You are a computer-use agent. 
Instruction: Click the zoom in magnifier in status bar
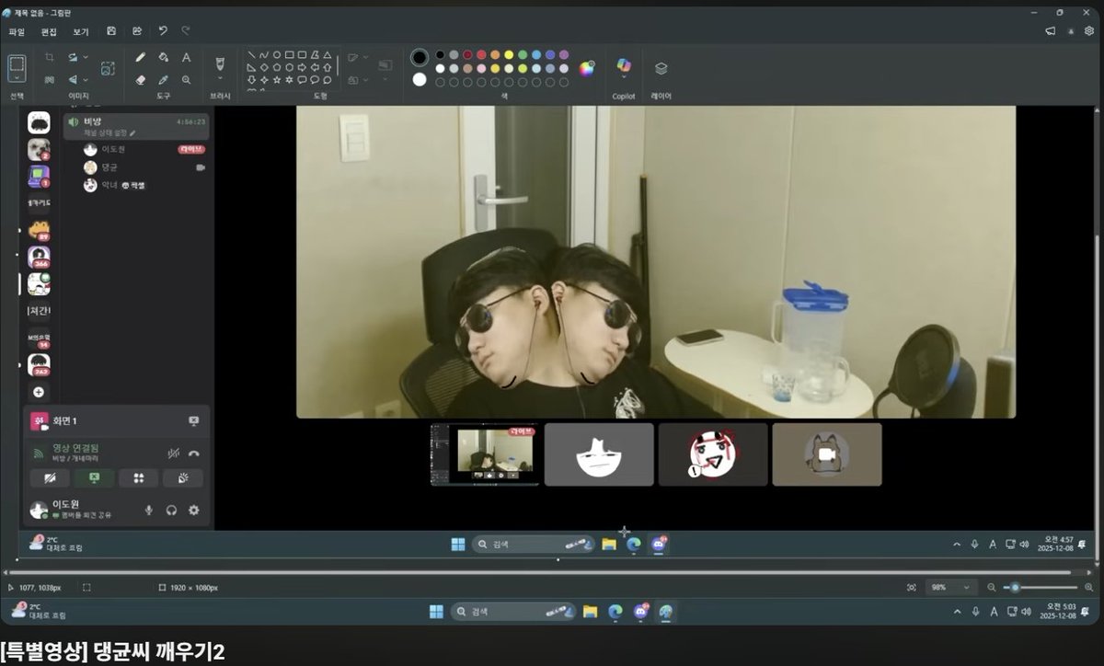tap(1089, 587)
